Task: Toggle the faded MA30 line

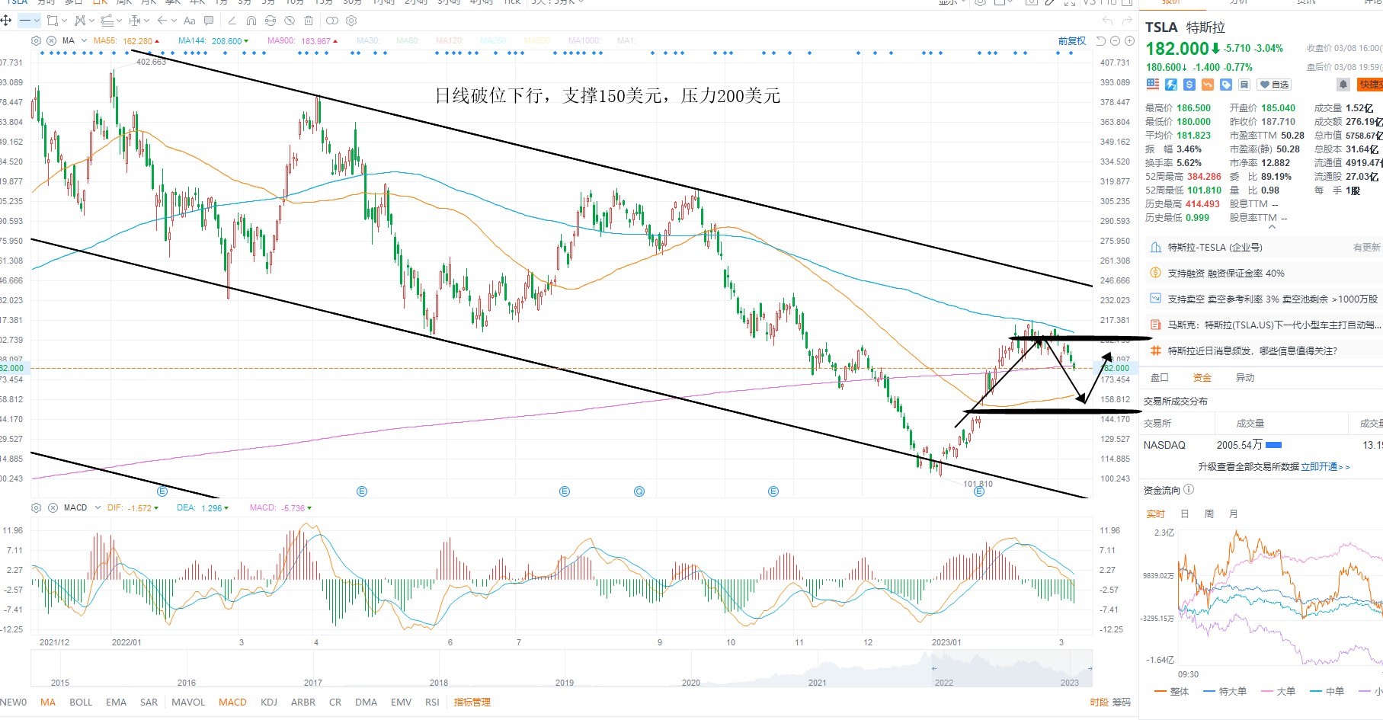Action: 367,41
